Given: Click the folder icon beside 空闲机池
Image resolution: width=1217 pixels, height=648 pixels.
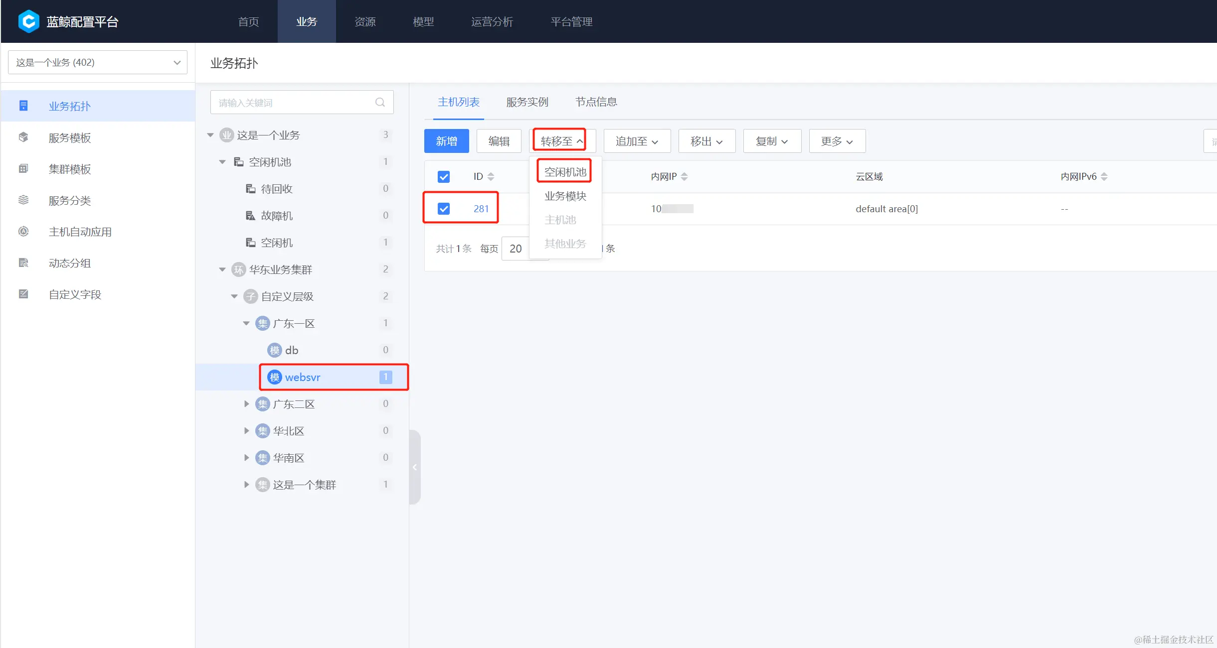Looking at the screenshot, I should [x=239, y=162].
